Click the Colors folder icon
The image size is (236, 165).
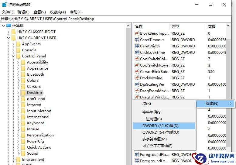click(x=23, y=81)
